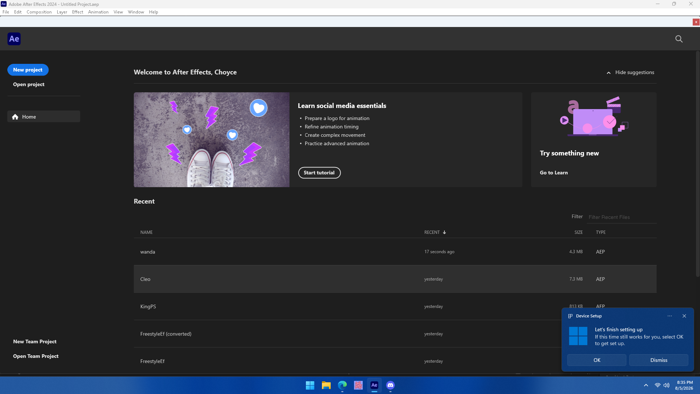Dismiss the Device Setup notification
Viewport: 700px width, 394px height.
point(659,360)
